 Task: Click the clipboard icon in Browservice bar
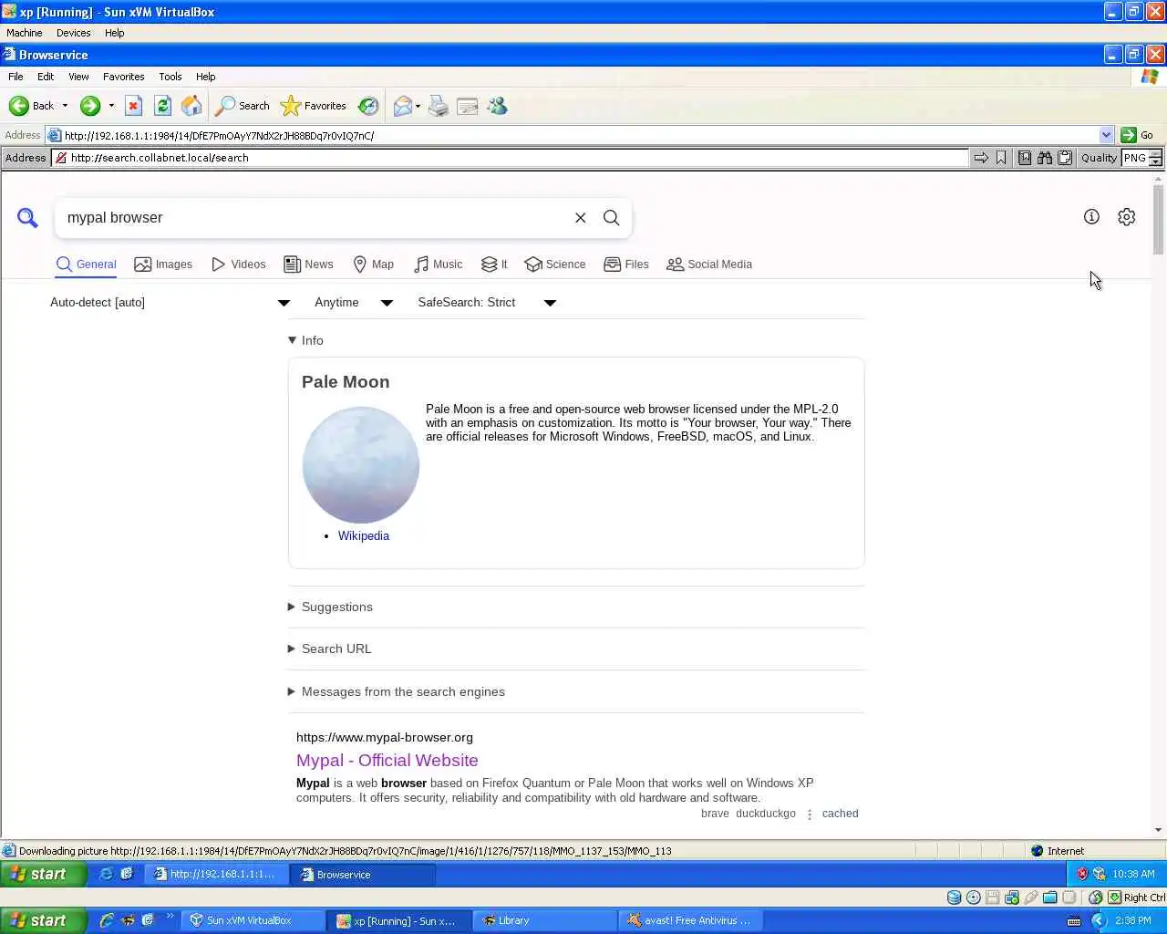(1065, 158)
